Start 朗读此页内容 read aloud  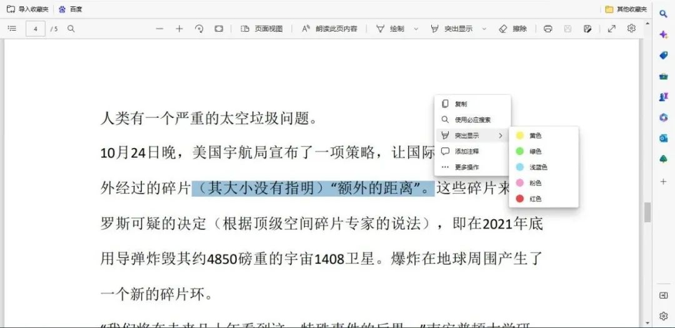click(329, 29)
